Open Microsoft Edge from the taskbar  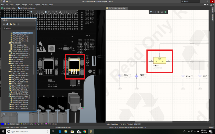[59, 132]
